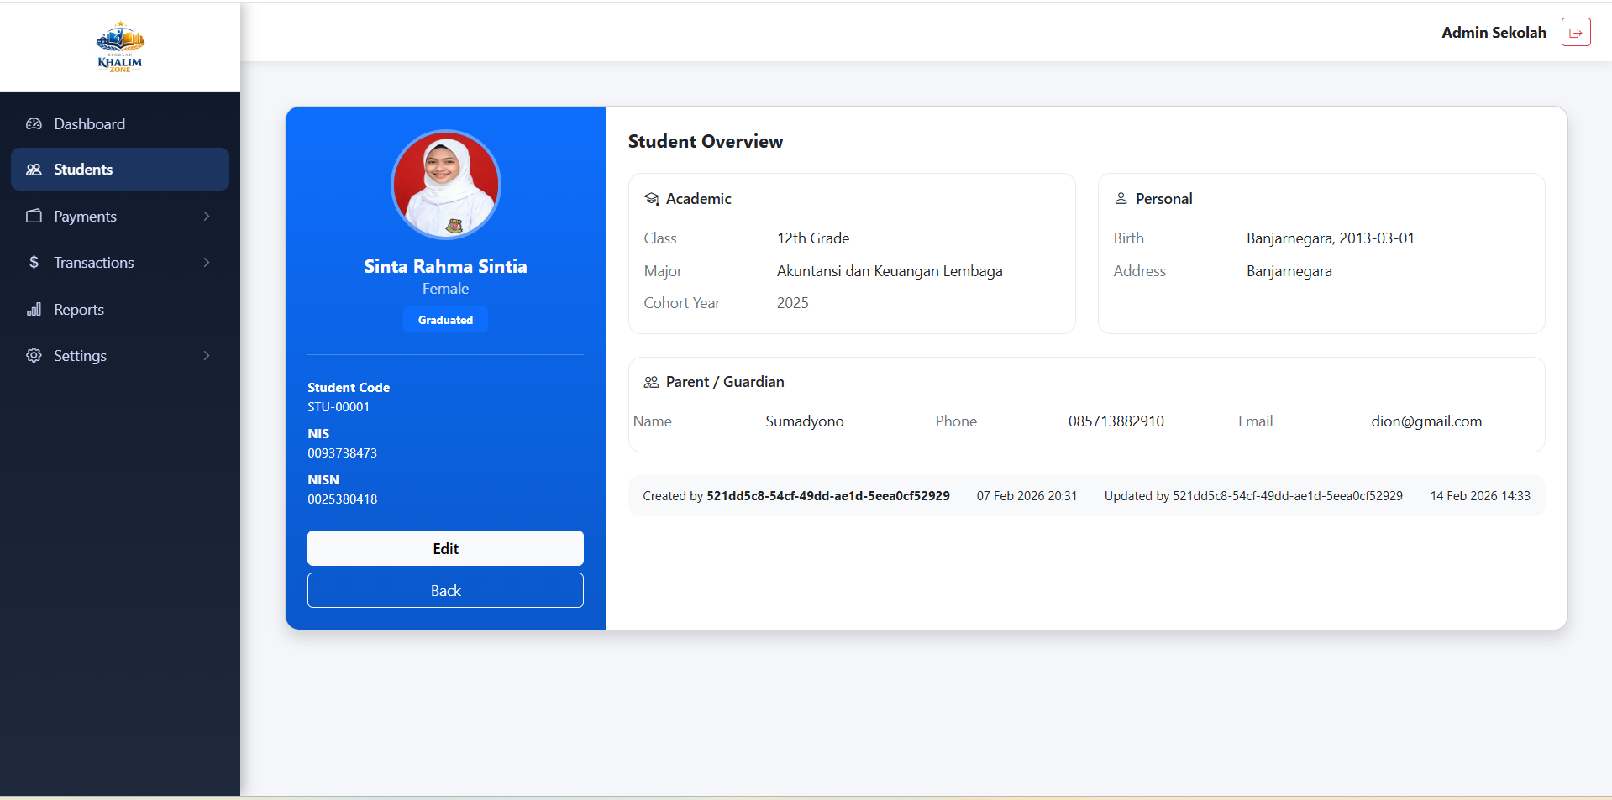Click the Personal section person icon
The image size is (1612, 800).
pos(1121,199)
